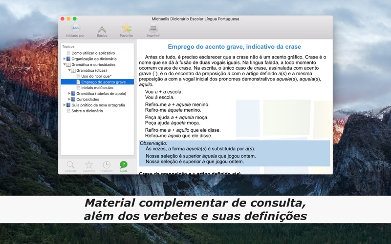
Task: Minimize window with the yellow button
Action: point(68,19)
